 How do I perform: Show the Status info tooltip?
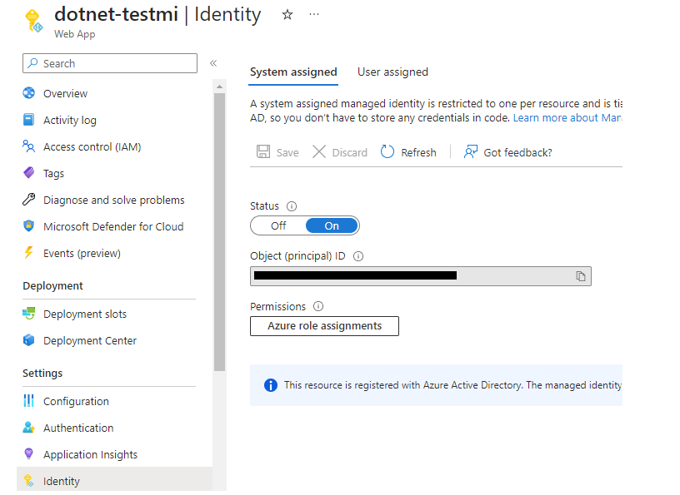293,205
